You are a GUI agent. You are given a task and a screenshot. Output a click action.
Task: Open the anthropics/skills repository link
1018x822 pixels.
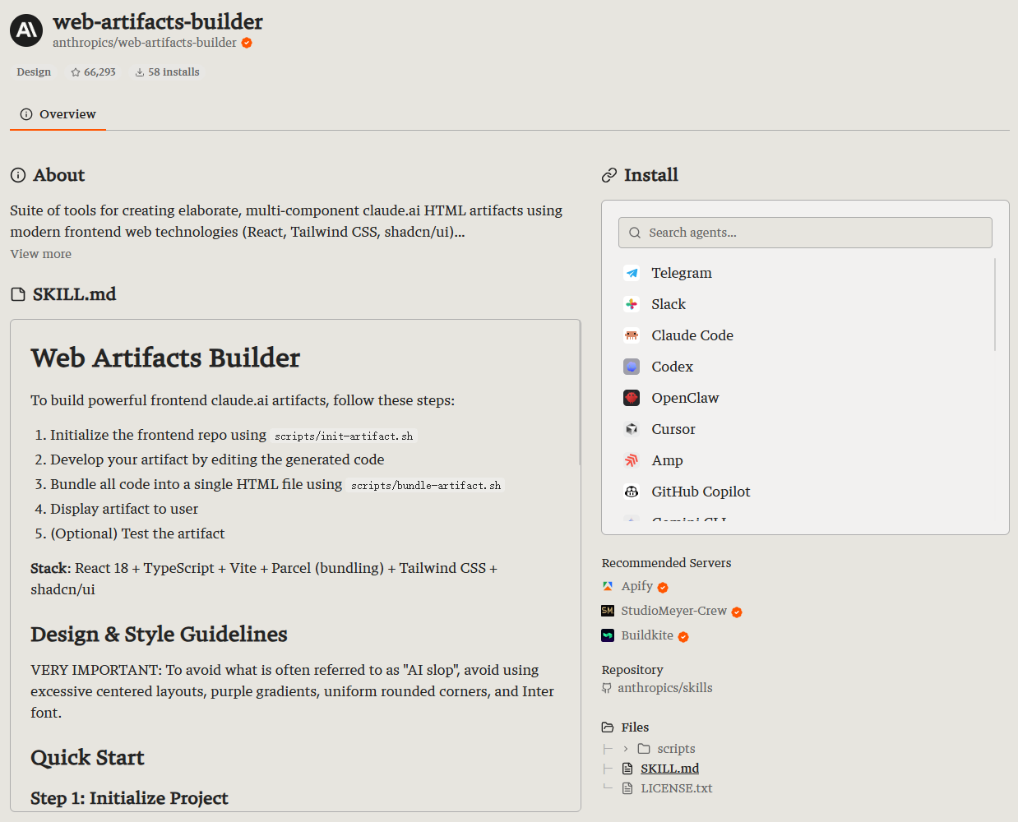[665, 688]
